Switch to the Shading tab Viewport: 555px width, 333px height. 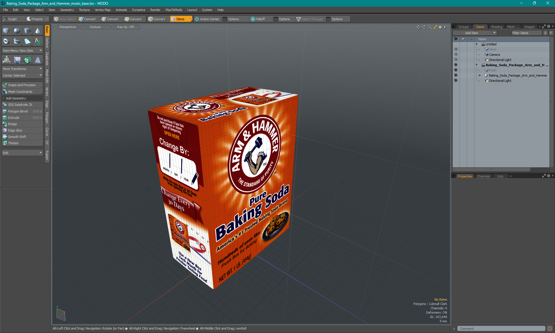[497, 27]
